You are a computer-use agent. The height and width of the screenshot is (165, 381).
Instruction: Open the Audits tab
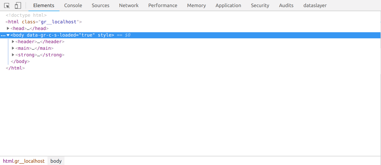click(286, 6)
